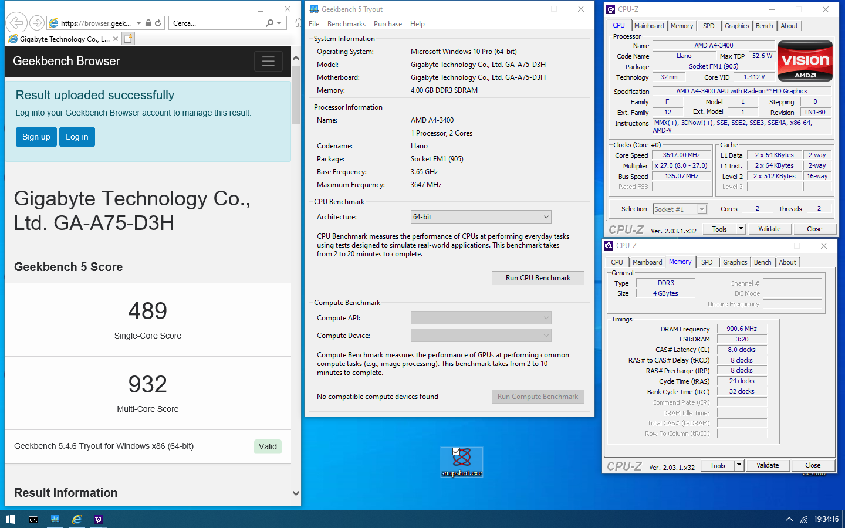Screen dimensions: 845x528
Task: Close the Gigabyte Technology browser tab
Action: tap(116, 39)
